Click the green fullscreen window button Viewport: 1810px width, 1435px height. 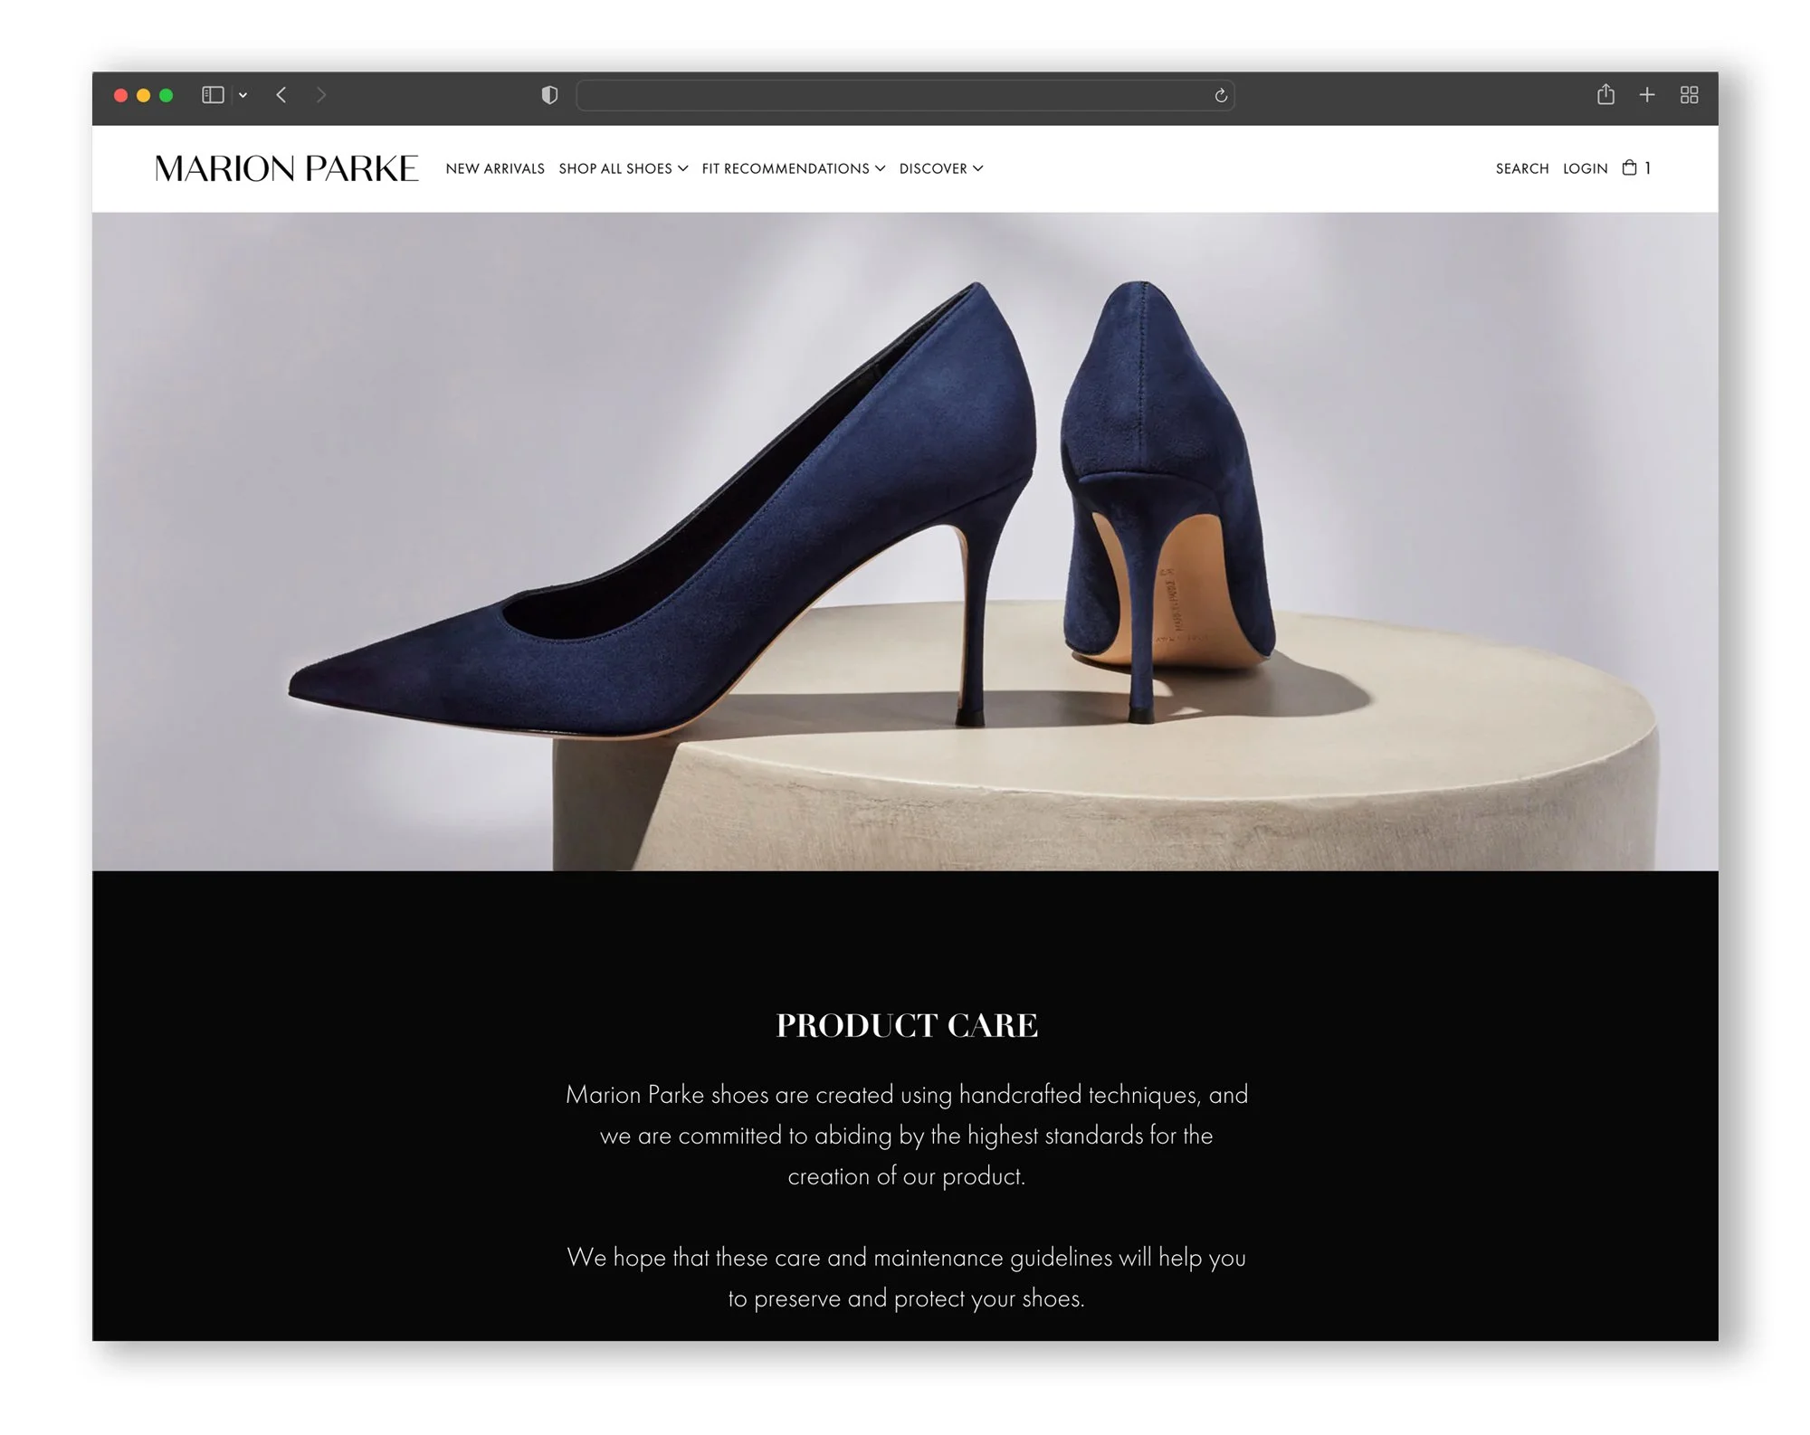click(167, 95)
